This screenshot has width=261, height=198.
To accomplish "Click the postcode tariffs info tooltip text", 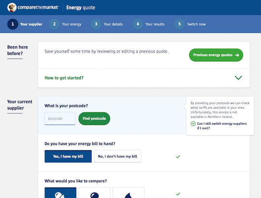I will (x=220, y=110).
